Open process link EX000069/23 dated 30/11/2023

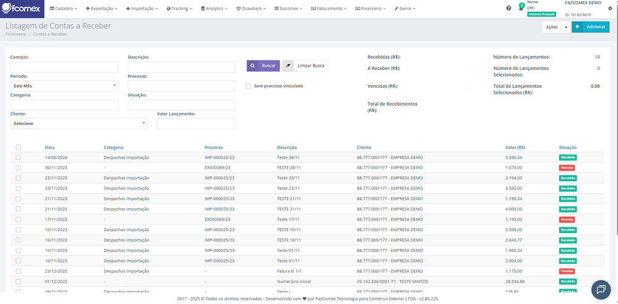(x=218, y=167)
